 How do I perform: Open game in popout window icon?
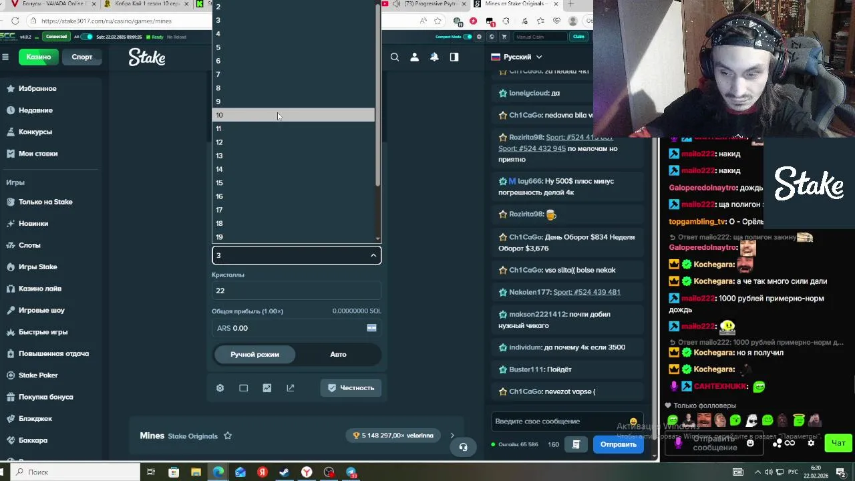coord(290,387)
